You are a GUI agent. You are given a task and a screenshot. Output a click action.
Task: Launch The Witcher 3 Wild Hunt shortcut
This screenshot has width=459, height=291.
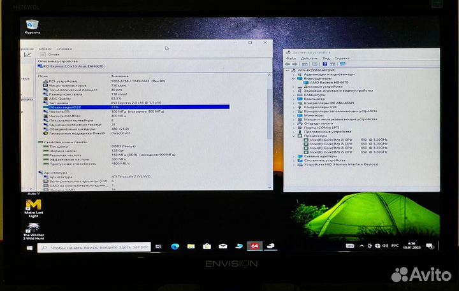coord(33,231)
